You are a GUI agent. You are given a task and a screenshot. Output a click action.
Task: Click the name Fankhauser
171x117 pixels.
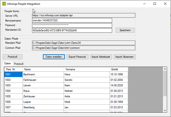(30, 80)
